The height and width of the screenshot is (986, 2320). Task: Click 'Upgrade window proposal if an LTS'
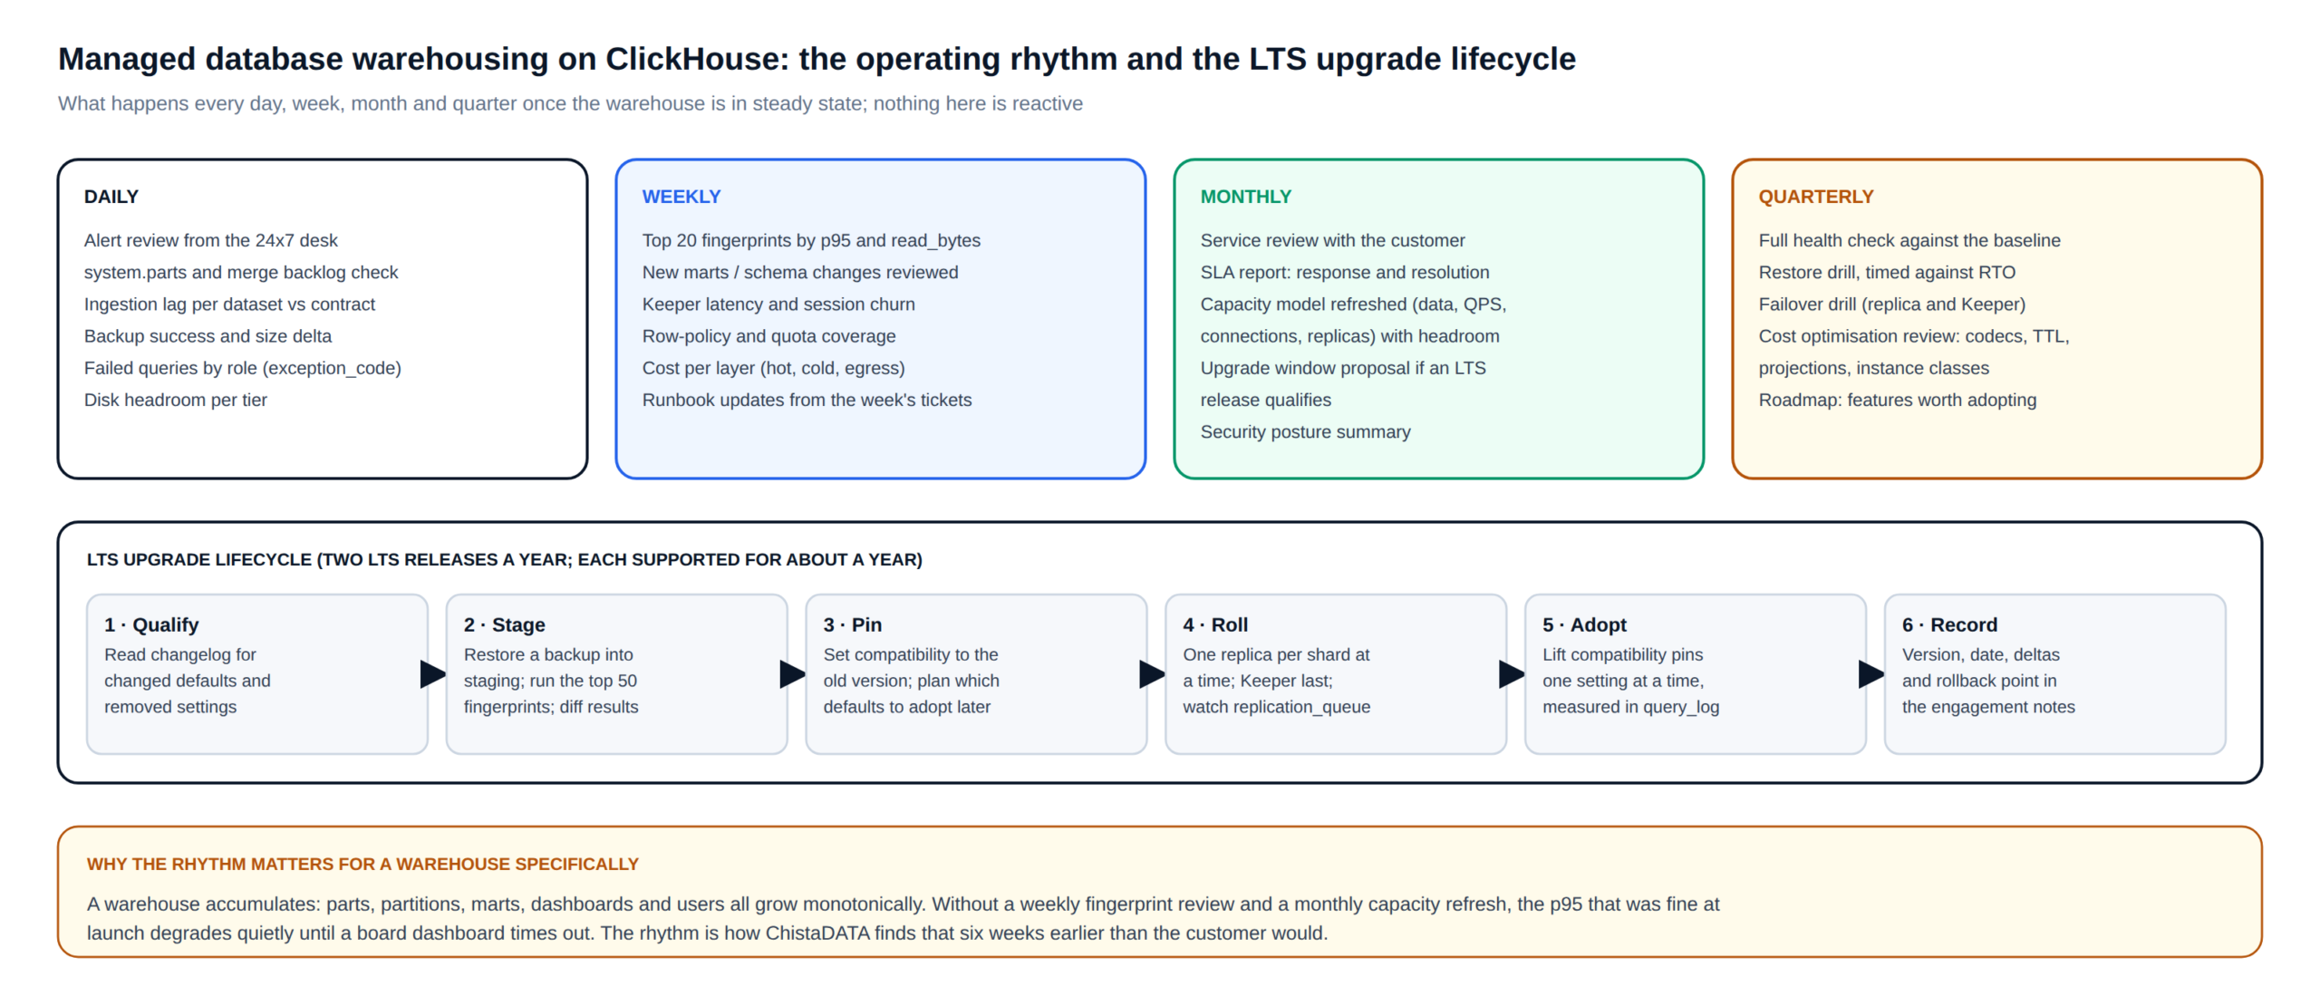1343,368
